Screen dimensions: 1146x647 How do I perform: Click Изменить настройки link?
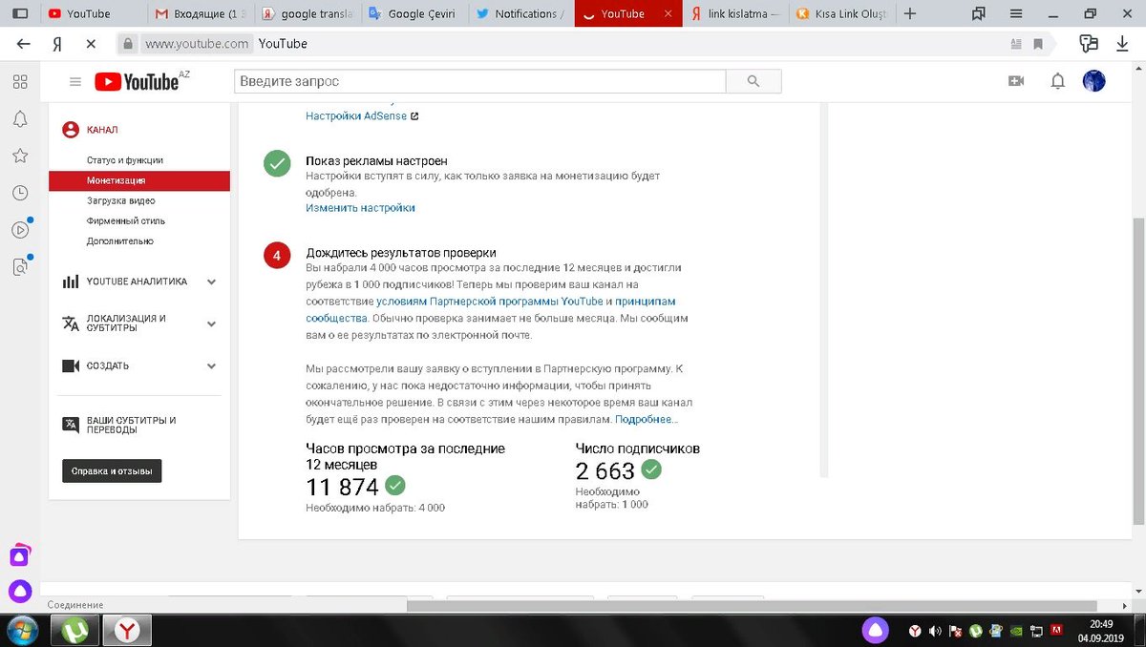click(x=360, y=207)
